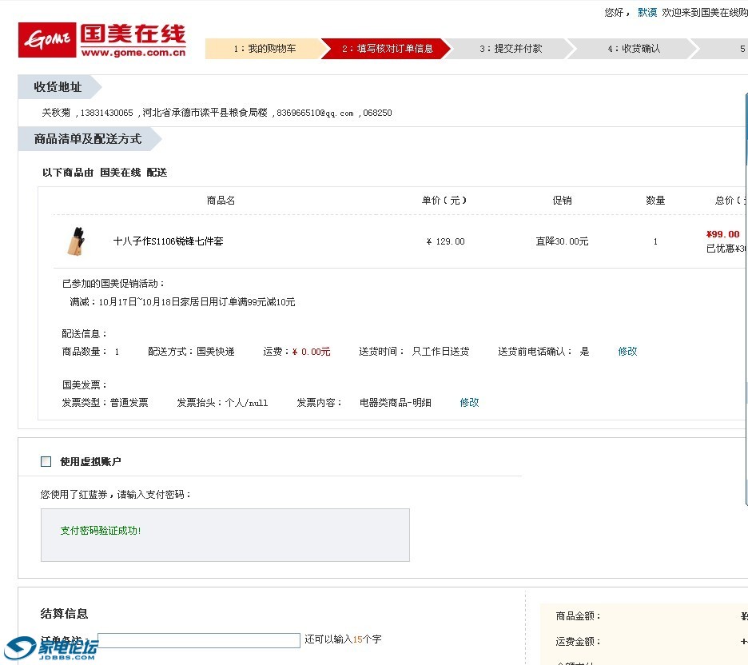
Task: Click the 结算信息 heading
Action: (x=65, y=614)
